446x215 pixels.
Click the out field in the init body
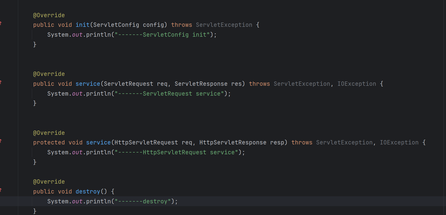(77, 35)
